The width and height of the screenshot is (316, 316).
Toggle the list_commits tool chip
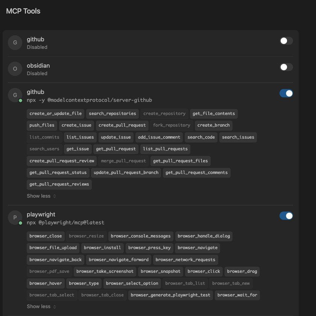[44, 137]
